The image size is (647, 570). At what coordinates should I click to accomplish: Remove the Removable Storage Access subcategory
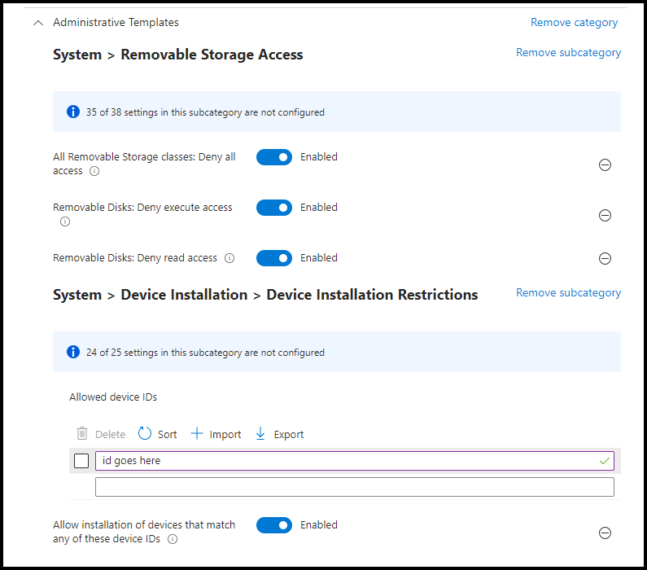point(568,52)
